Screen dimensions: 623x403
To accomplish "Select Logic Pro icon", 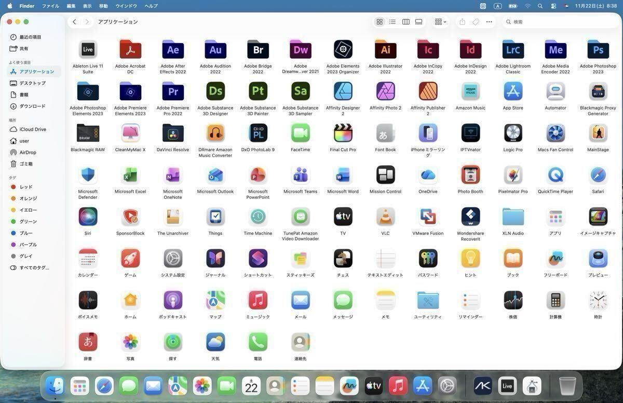I will click(x=513, y=133).
